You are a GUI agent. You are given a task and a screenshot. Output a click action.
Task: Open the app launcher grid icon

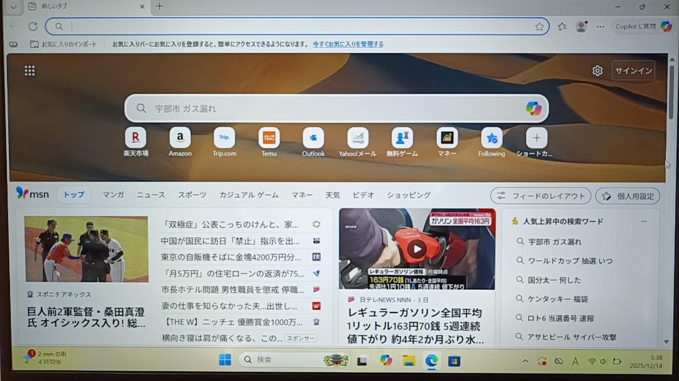coord(30,70)
